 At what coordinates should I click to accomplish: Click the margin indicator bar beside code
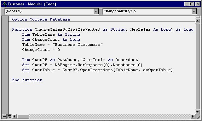5,65
